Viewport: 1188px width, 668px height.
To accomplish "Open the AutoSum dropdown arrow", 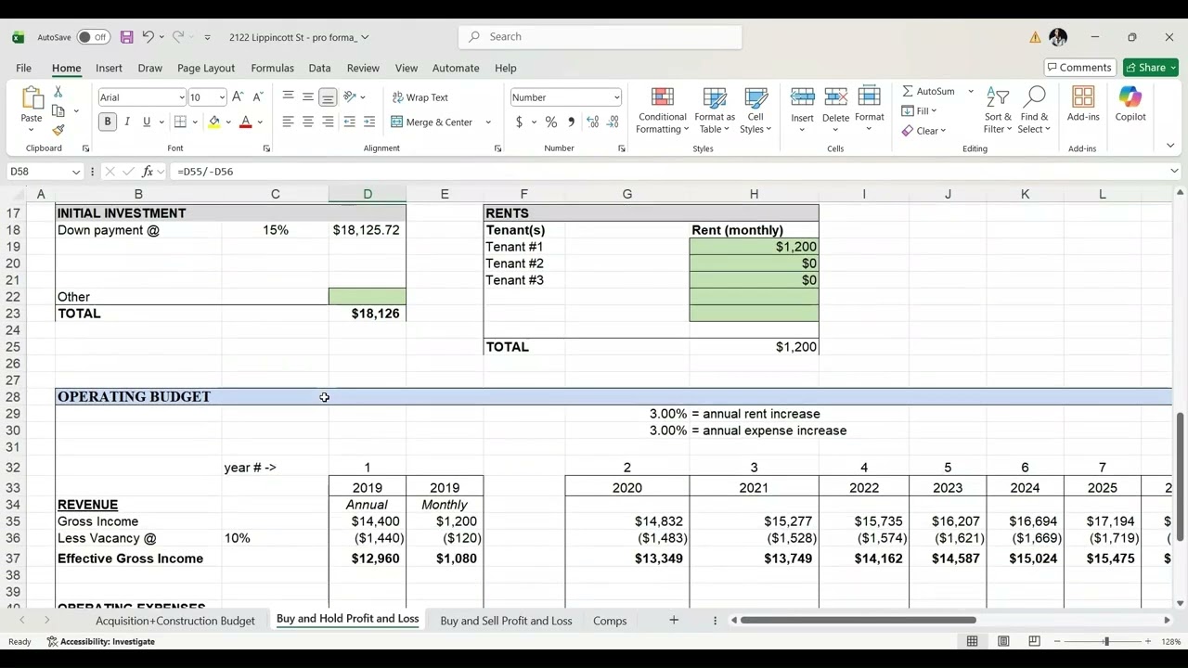I will click(971, 91).
